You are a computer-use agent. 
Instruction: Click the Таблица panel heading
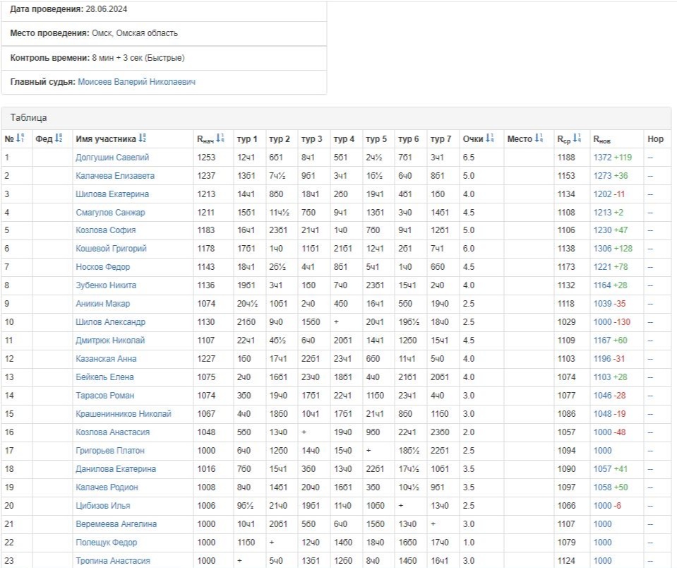[x=28, y=118]
